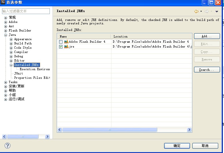The width and height of the screenshot is (224, 153).
Task: Click the Search... button
Action: tap(207, 70)
